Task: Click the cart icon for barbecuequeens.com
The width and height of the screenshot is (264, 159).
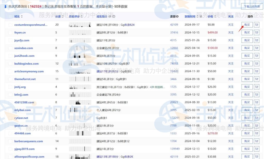Action: click(x=257, y=141)
